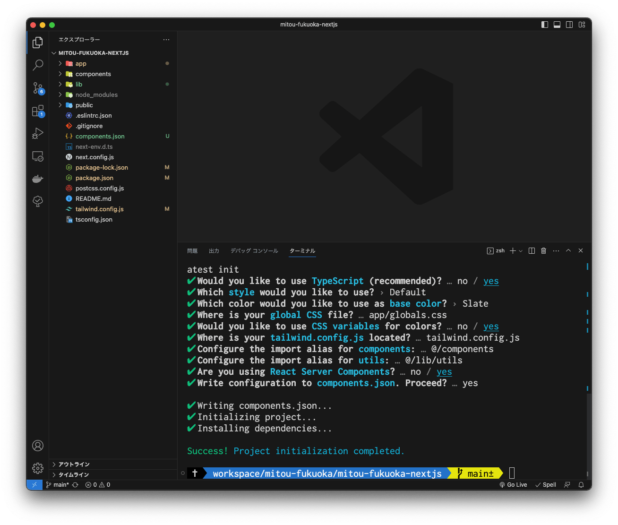Click エクスプローラー sidebar title
Image resolution: width=618 pixels, height=525 pixels.
pos(79,40)
